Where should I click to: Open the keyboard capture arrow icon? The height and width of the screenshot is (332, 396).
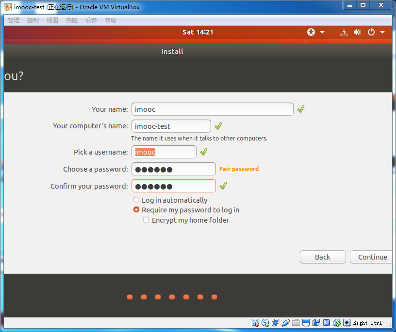(347, 323)
